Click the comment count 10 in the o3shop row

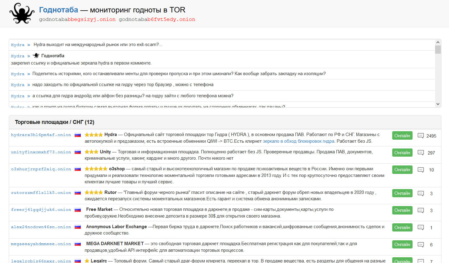coord(431,170)
